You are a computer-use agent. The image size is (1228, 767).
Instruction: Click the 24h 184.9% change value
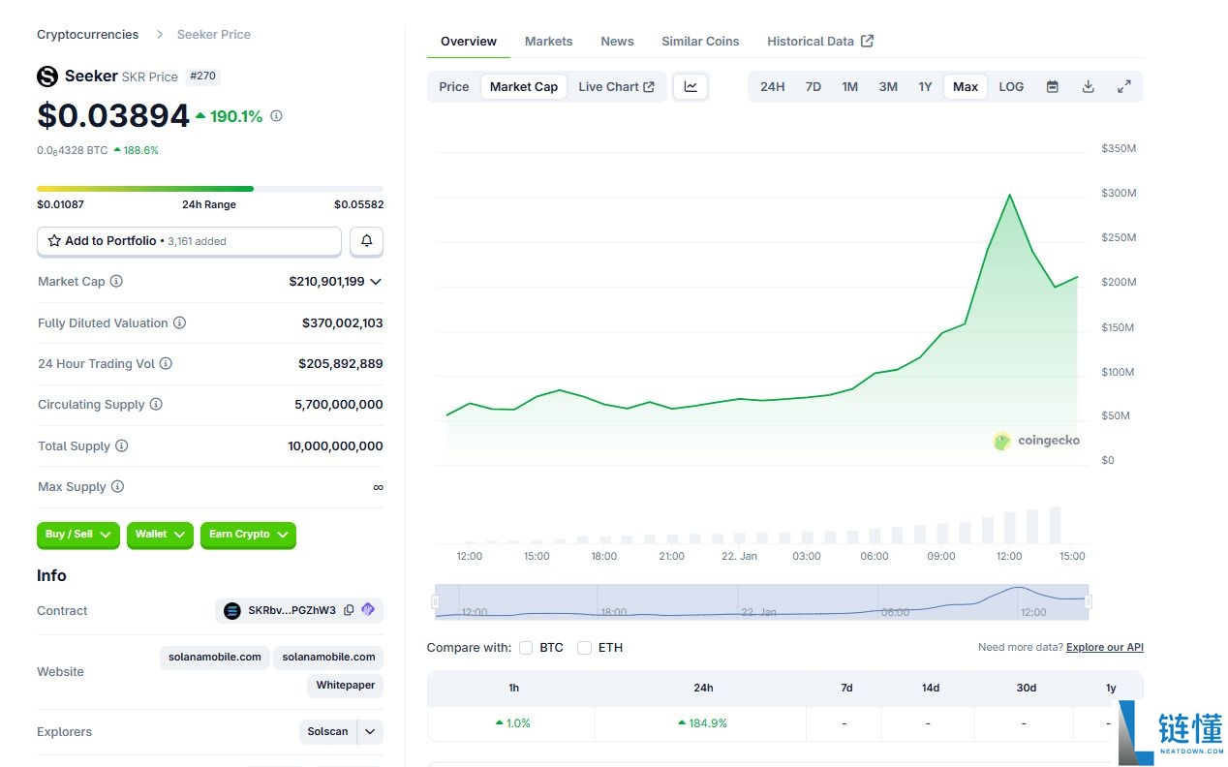point(702,723)
